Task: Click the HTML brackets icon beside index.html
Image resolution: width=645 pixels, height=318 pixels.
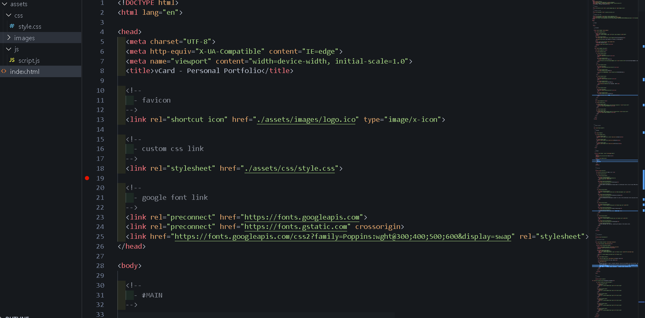Action: 4,71
